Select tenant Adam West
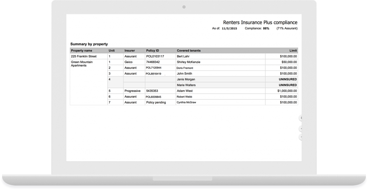 coord(185,91)
